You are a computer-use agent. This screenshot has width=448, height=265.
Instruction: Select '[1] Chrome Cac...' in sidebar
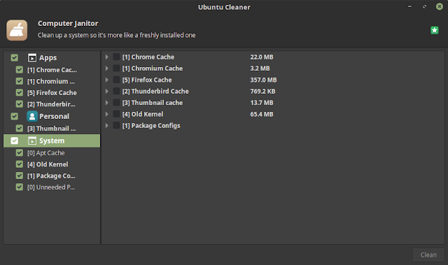click(52, 70)
